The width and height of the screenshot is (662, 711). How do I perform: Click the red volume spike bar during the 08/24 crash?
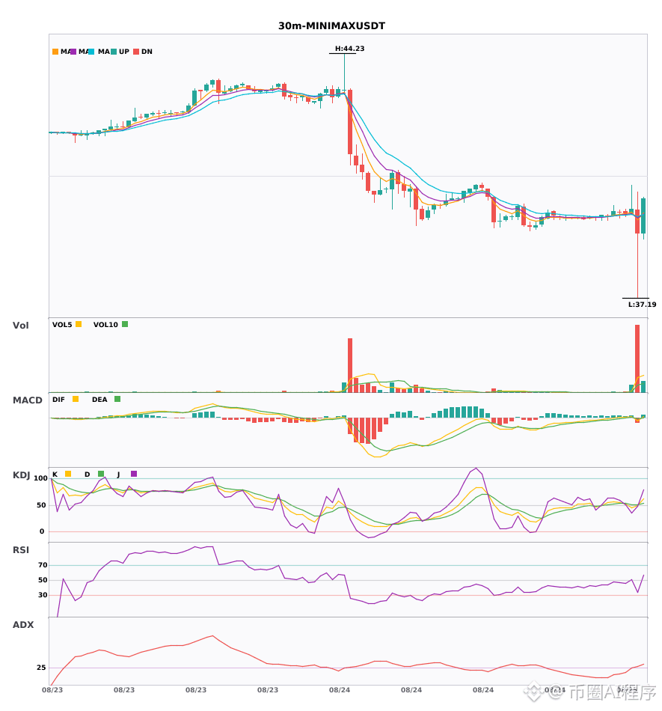pyautogui.click(x=350, y=365)
